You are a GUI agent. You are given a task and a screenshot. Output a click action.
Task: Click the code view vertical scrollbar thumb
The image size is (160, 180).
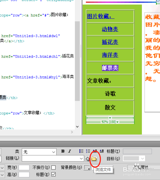tap(77, 61)
